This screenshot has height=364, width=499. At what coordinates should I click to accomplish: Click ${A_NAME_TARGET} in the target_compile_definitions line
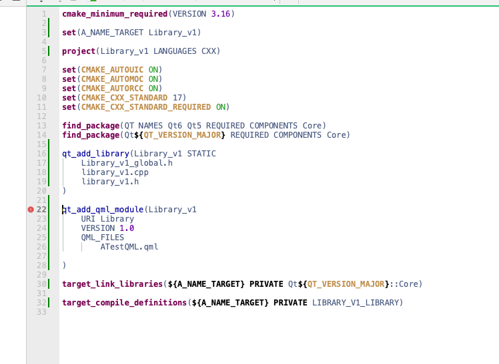pyautogui.click(x=230, y=302)
